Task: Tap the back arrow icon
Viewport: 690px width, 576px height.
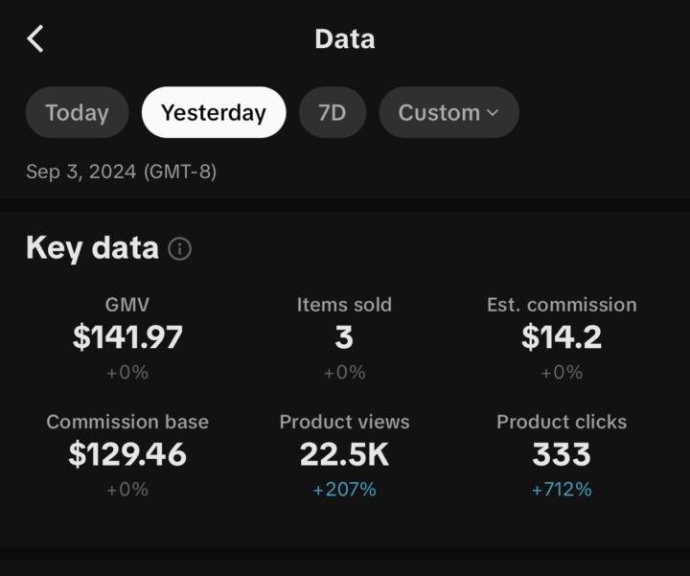Action: [x=35, y=39]
